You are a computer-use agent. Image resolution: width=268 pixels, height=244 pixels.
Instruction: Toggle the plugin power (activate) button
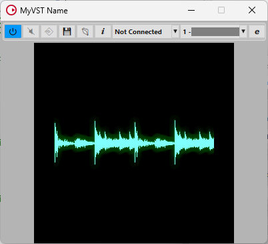(13, 31)
